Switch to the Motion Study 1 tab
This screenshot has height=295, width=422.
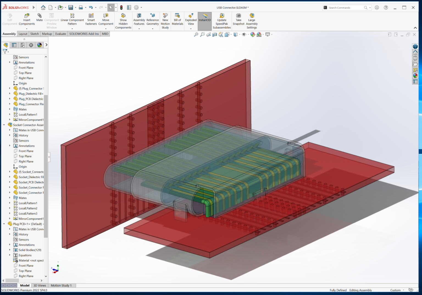click(62, 285)
